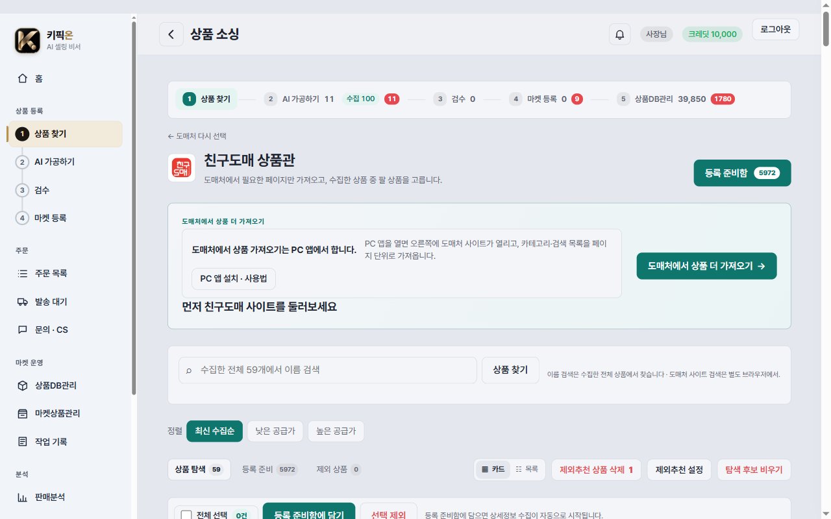Click 탐색 후보 비우기
The height and width of the screenshot is (519, 831).
pos(754,470)
